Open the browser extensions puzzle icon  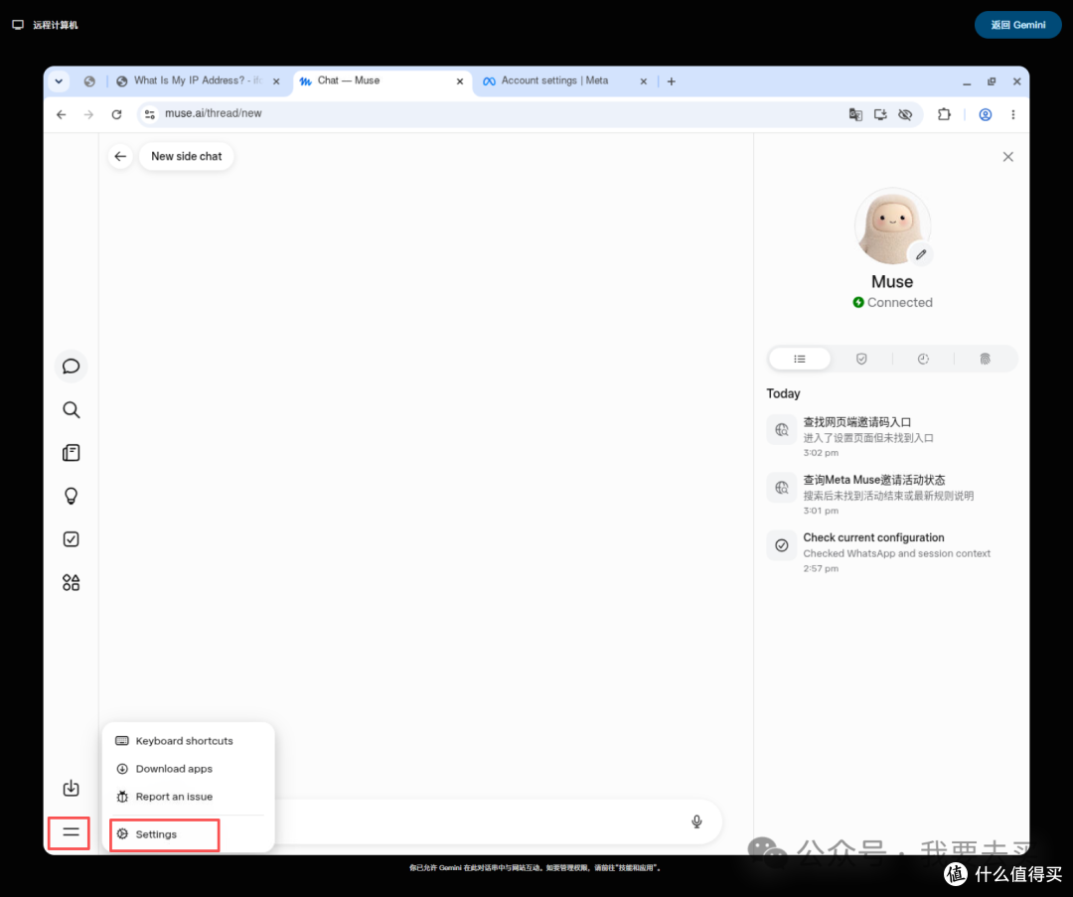coord(945,114)
